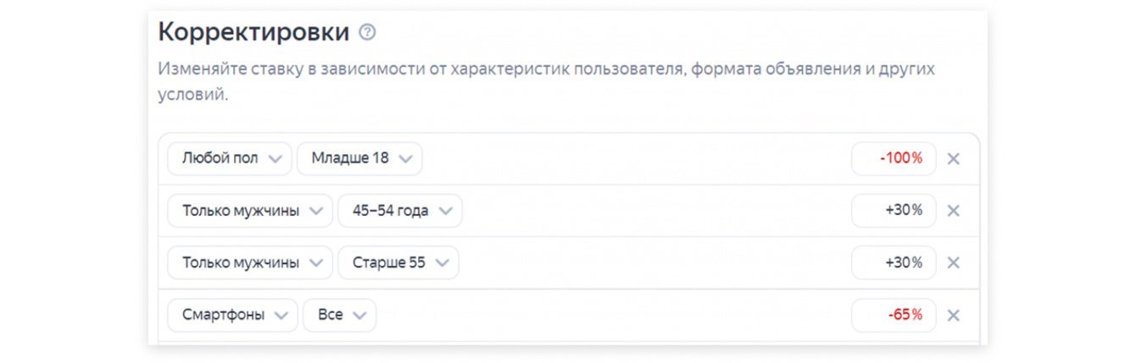The width and height of the screenshot is (1136, 363).
Task: Delete the Смартфоны adjustment row
Action: (953, 315)
